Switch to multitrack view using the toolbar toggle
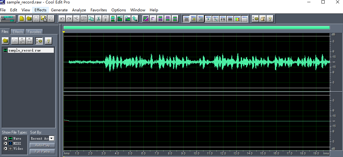The image size is (343, 157). (x=8, y=19)
